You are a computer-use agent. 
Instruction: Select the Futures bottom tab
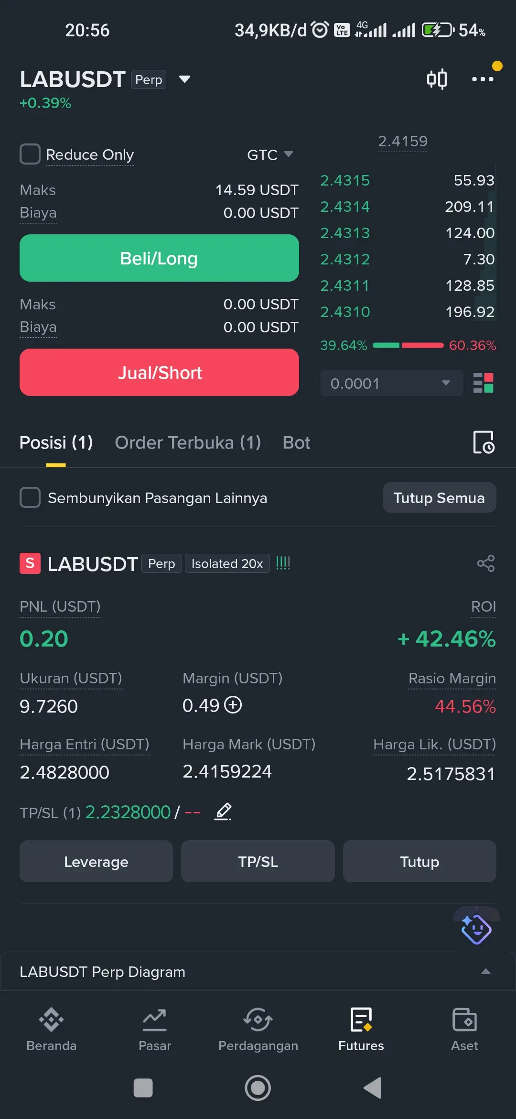click(x=361, y=1030)
